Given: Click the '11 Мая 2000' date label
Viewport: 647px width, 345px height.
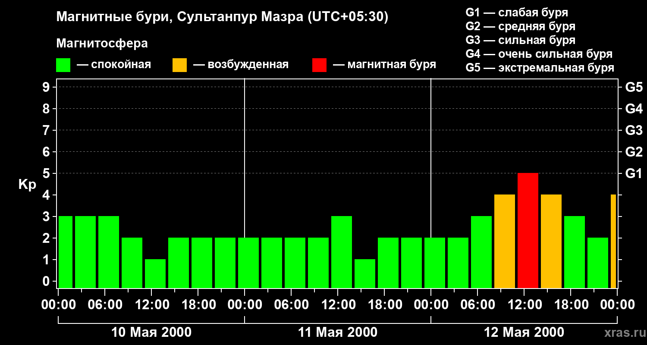Looking at the screenshot, I should (x=338, y=332).
